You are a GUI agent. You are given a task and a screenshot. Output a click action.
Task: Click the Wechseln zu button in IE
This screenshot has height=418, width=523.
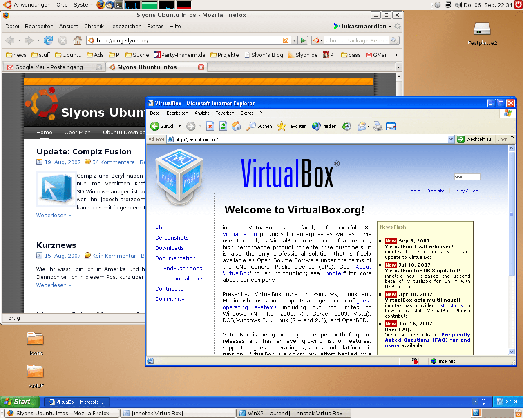point(475,139)
